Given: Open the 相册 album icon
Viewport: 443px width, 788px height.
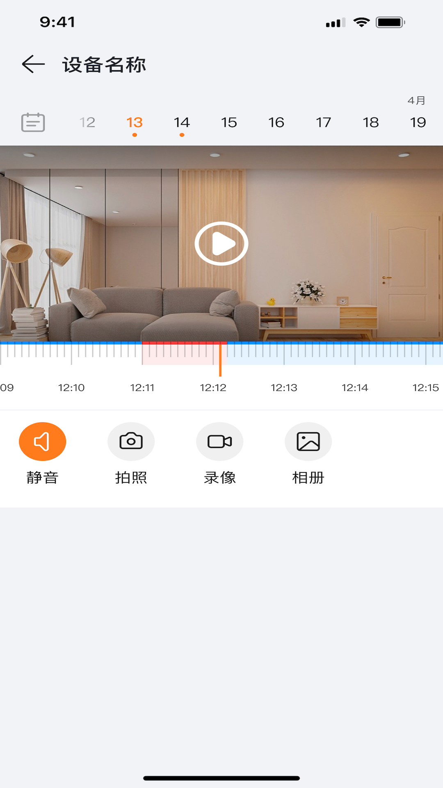Looking at the screenshot, I should (308, 442).
